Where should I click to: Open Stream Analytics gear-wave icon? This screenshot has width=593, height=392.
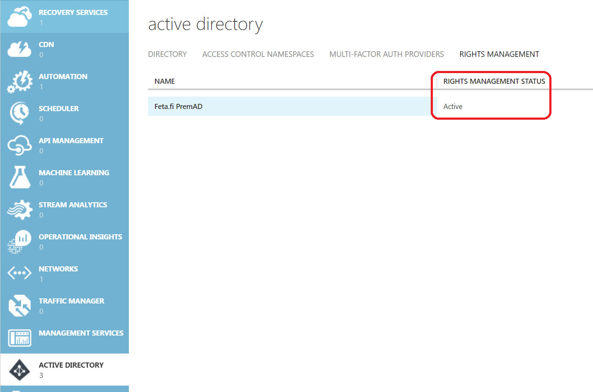(20, 209)
